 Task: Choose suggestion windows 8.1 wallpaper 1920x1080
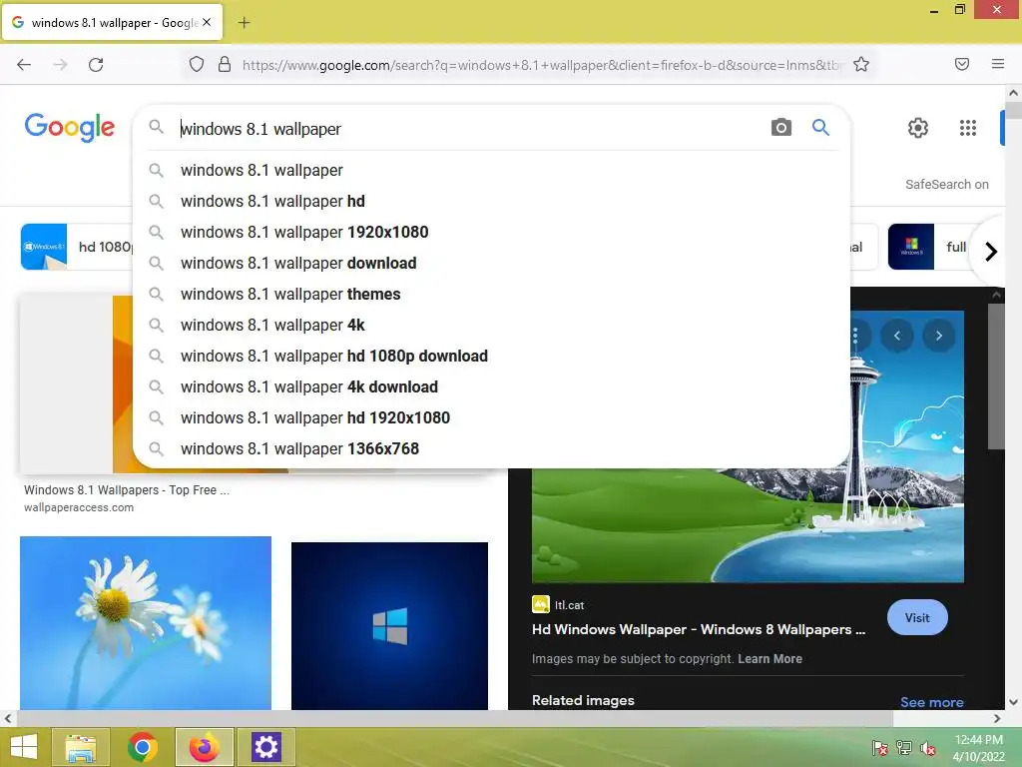[492, 232]
